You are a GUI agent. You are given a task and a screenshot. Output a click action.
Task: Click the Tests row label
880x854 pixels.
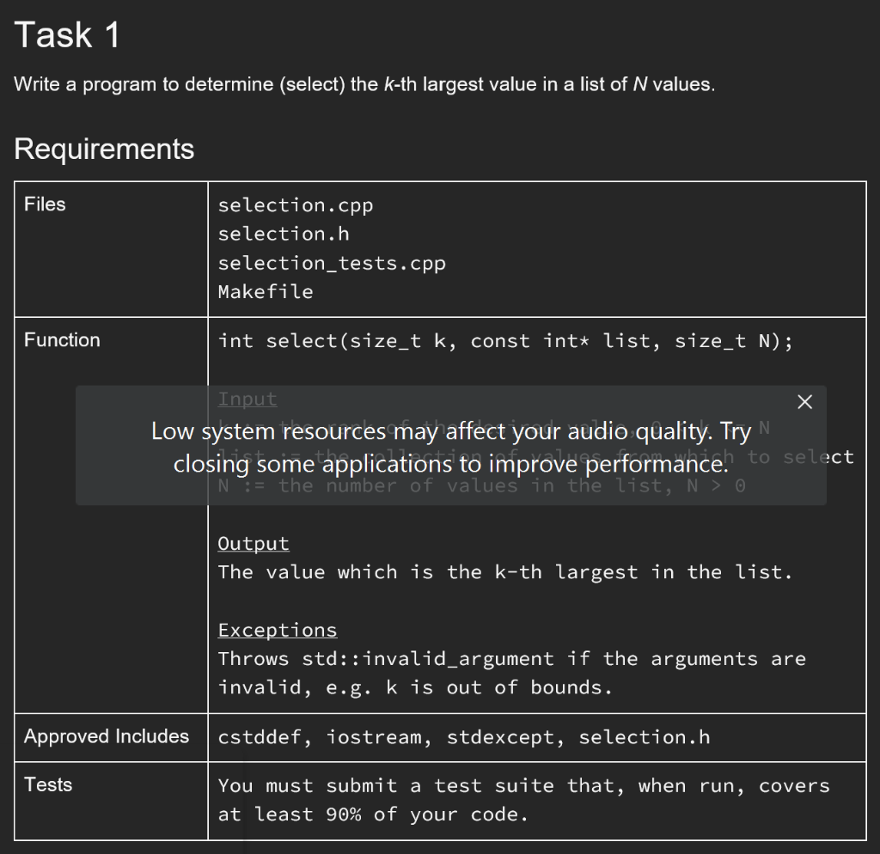pos(48,784)
